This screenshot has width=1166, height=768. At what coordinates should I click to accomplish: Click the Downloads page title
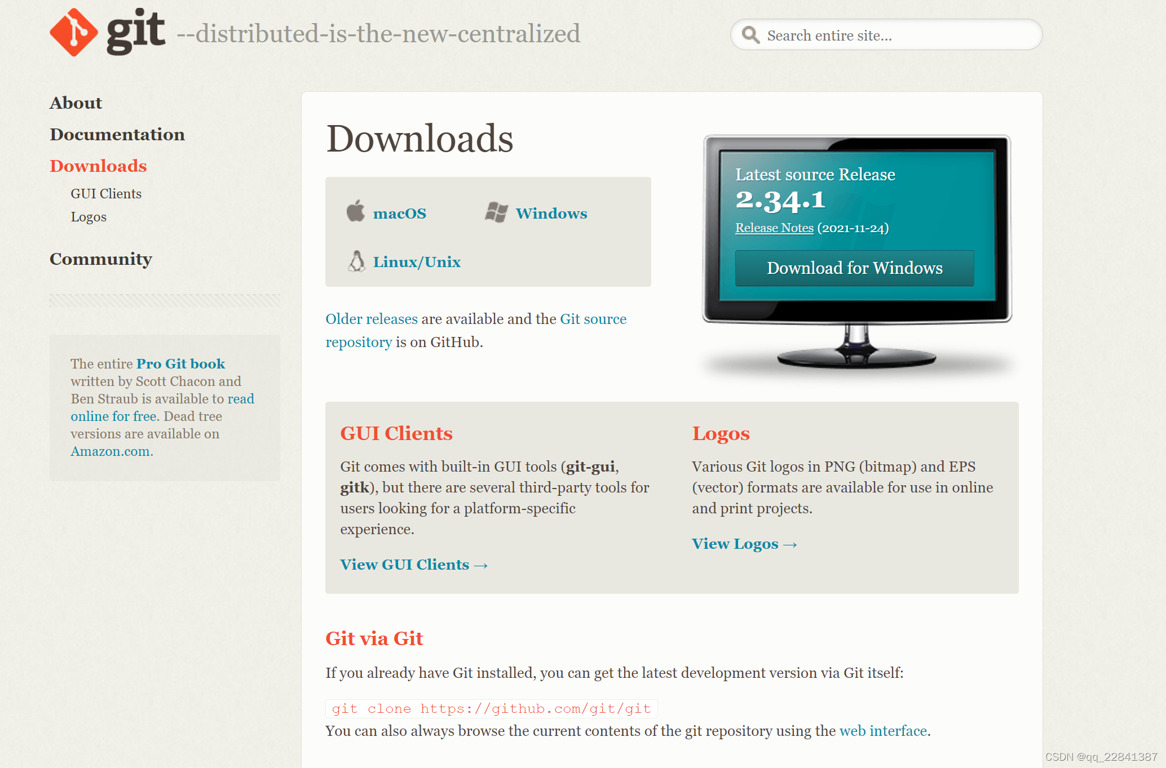[419, 139]
